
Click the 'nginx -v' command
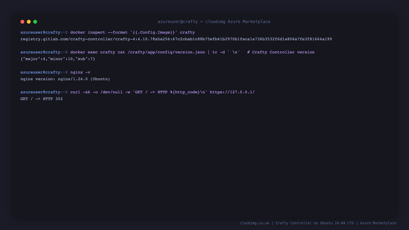click(x=80, y=72)
